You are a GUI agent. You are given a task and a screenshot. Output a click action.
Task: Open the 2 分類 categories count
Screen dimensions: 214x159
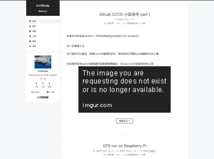tap(43, 85)
